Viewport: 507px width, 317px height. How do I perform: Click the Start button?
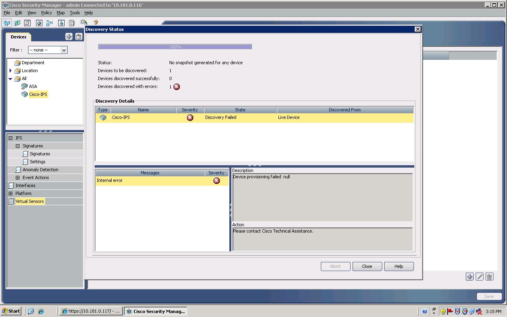[x=11, y=311]
